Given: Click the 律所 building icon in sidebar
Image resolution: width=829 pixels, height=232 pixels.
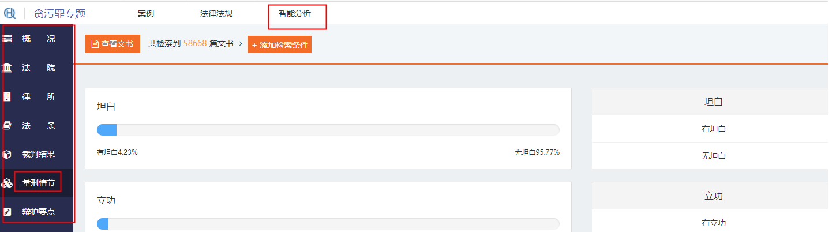Looking at the screenshot, I should click(7, 96).
